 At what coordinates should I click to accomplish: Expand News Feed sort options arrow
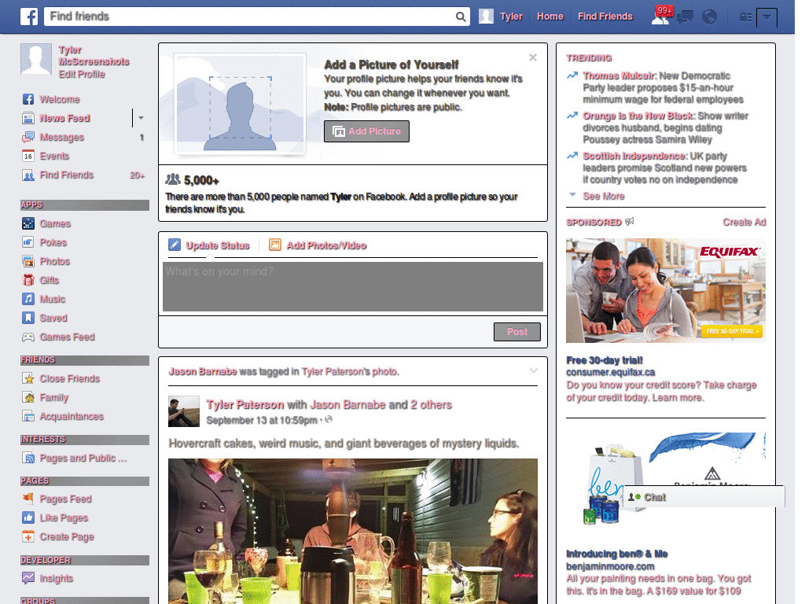[x=141, y=118]
